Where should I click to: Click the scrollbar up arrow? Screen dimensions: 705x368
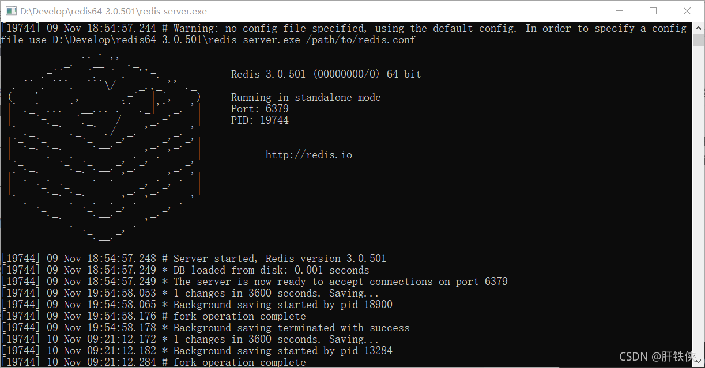pos(699,28)
